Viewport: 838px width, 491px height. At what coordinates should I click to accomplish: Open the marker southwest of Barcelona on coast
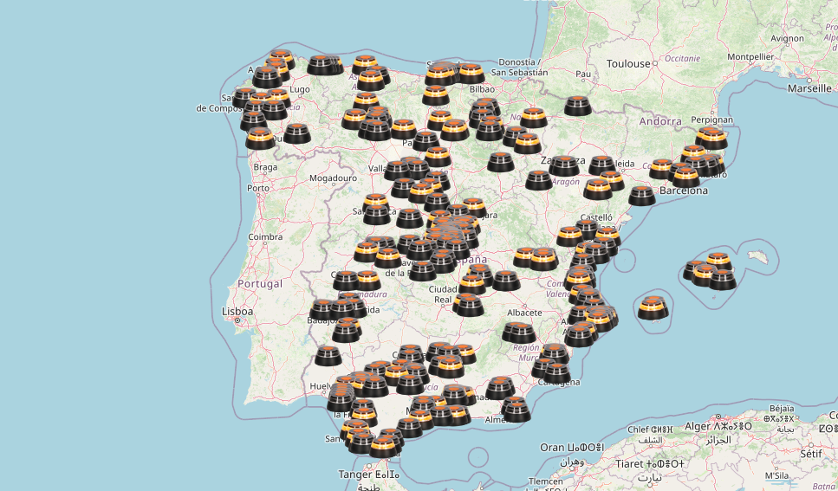click(642, 195)
